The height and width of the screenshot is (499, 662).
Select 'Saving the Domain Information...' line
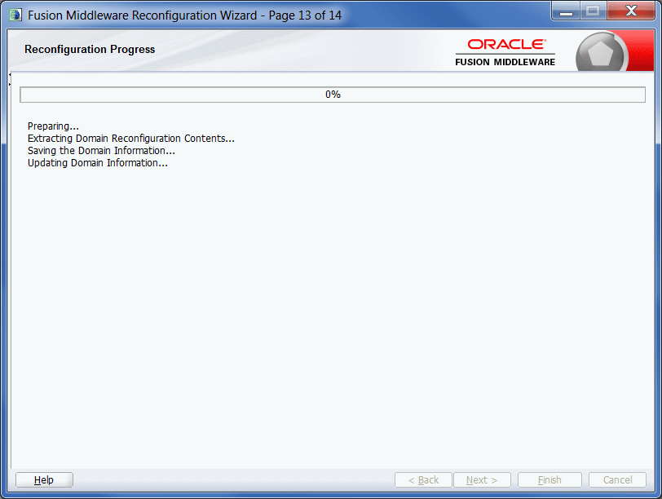click(101, 151)
